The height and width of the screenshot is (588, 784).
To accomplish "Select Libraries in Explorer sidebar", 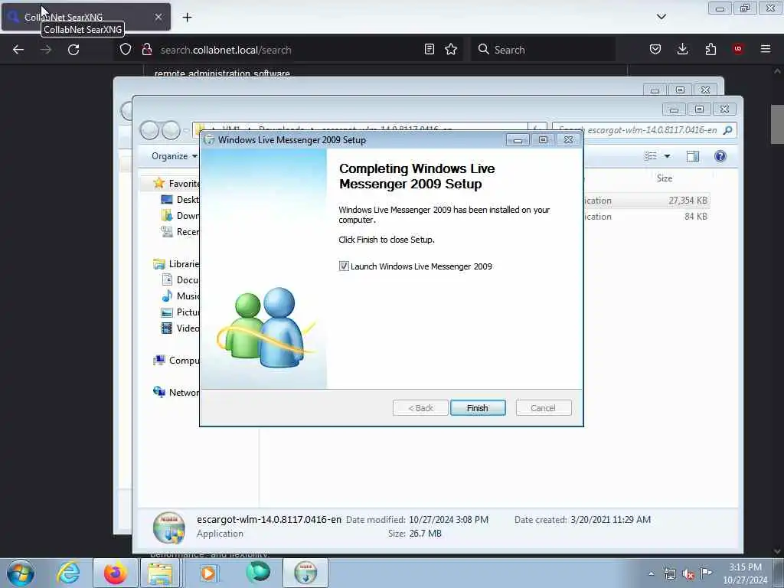I will coord(177,263).
